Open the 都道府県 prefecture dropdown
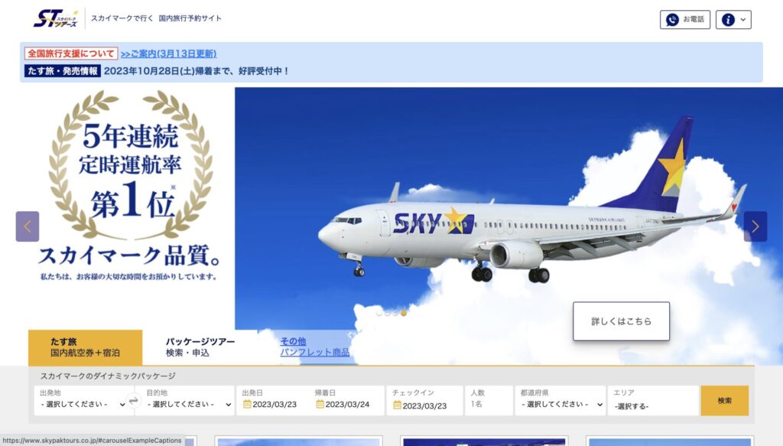 pos(560,404)
